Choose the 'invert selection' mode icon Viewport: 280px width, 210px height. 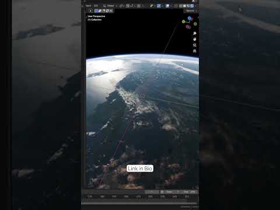pyautogui.click(x=107, y=10)
